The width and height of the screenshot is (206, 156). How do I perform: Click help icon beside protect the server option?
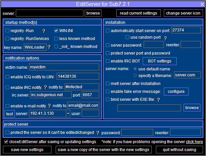point(98,133)
